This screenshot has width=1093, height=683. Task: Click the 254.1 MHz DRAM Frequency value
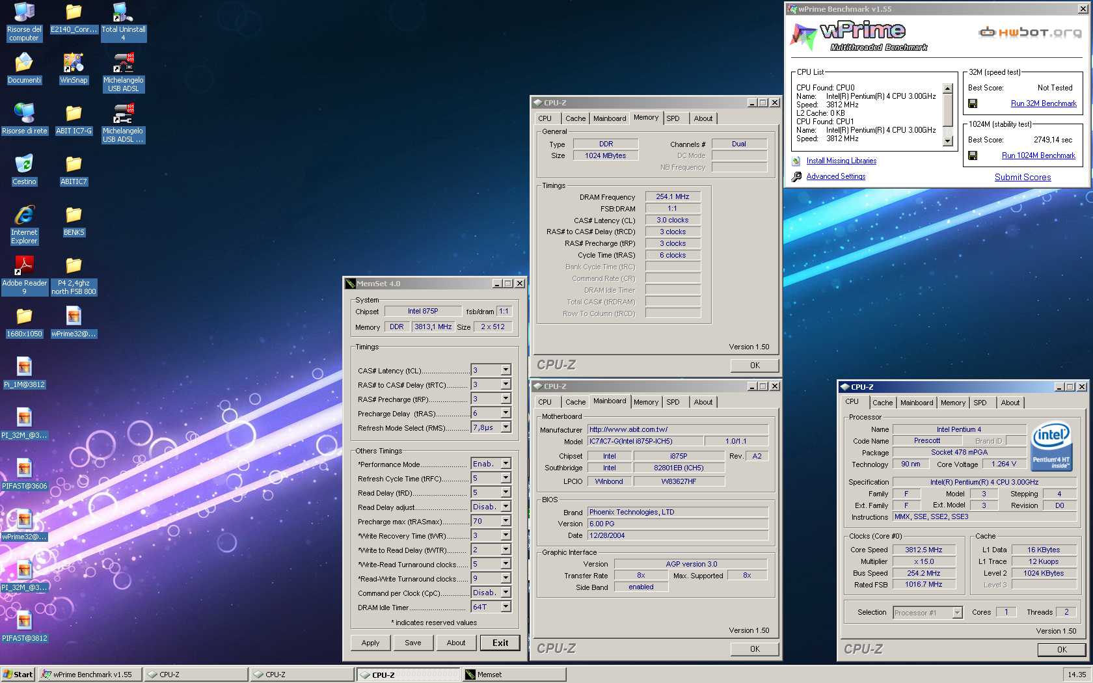[x=673, y=196]
